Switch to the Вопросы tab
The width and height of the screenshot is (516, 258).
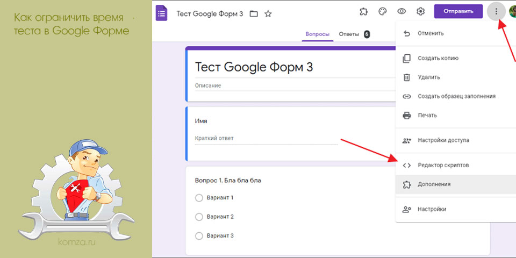[317, 34]
